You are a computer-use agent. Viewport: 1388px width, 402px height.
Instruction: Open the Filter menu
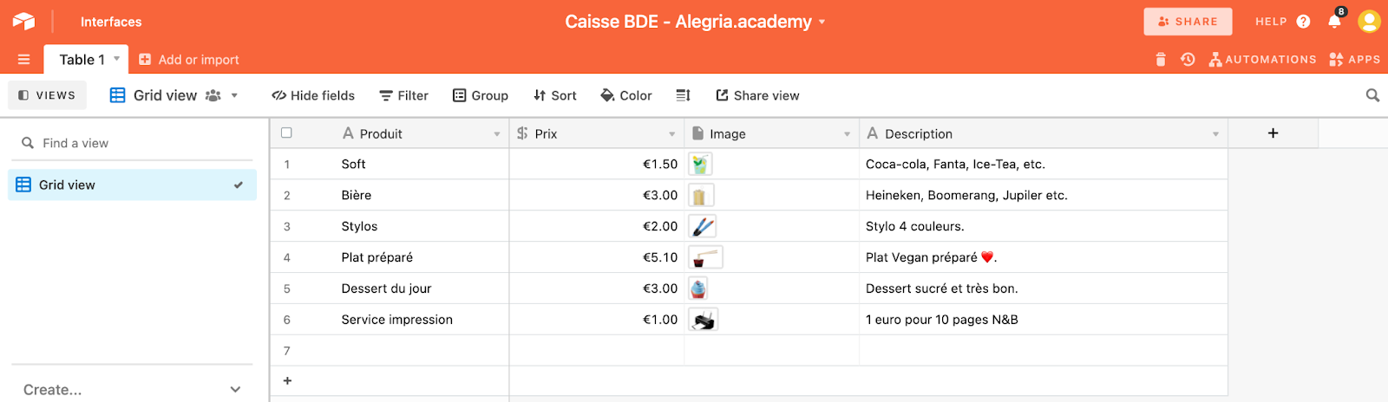pyautogui.click(x=403, y=95)
